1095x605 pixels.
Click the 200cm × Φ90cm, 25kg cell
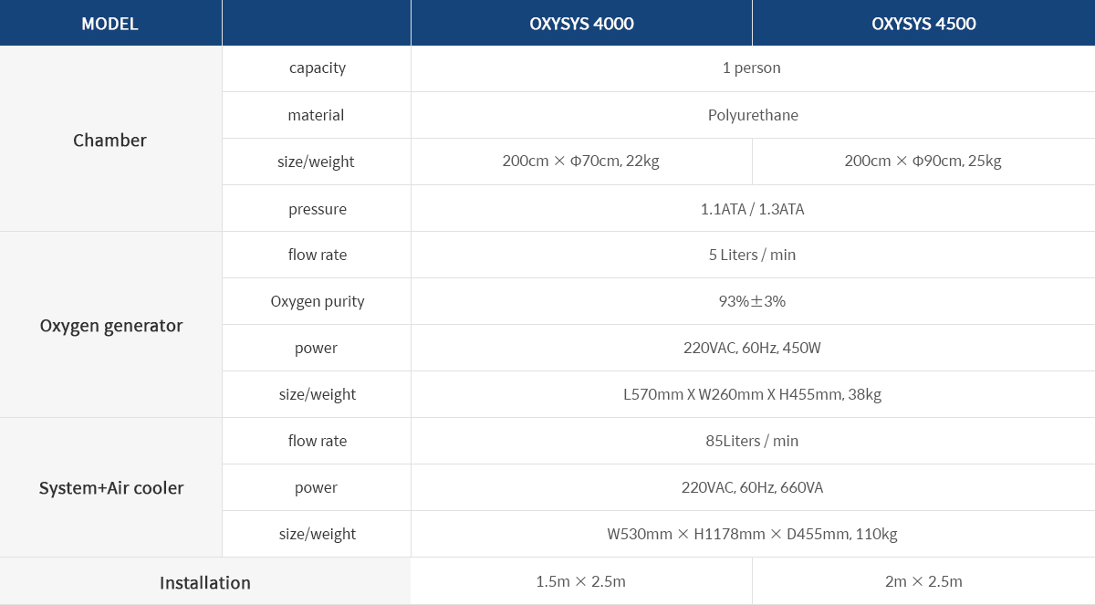pyautogui.click(x=923, y=162)
